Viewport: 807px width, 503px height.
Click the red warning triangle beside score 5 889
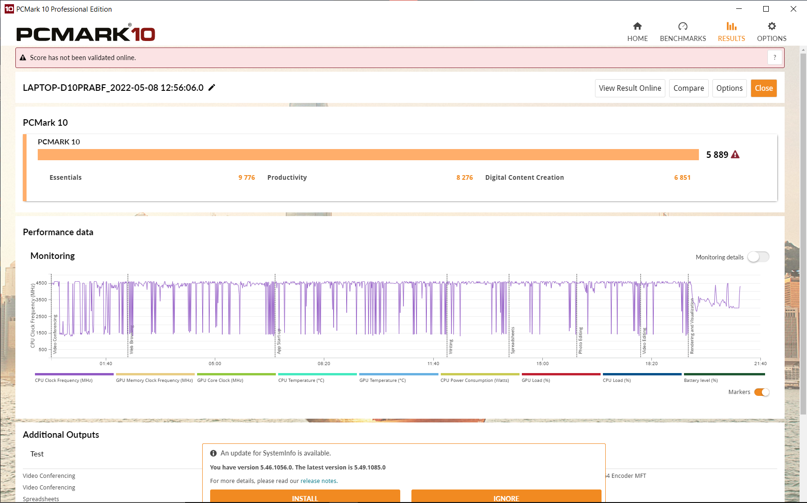pyautogui.click(x=735, y=155)
